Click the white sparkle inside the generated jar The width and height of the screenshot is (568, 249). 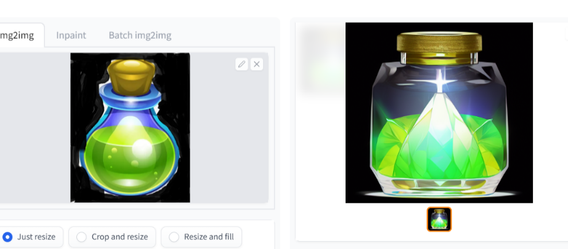(x=440, y=79)
